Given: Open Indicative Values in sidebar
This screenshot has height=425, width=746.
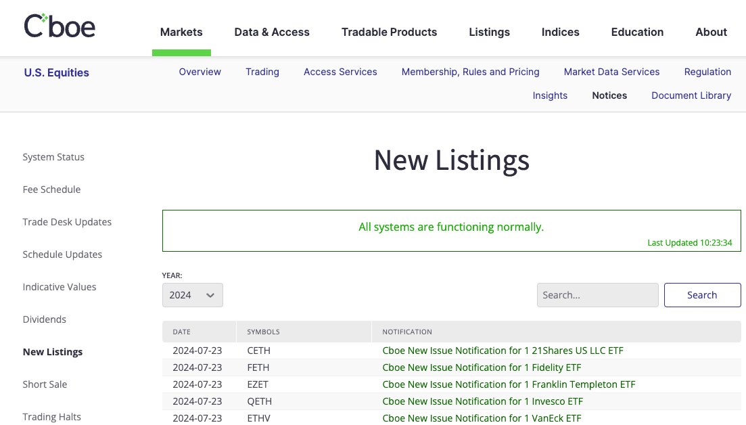Looking at the screenshot, I should coord(60,287).
